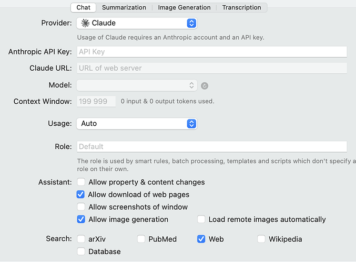Enable Load remote images automatically

point(201,220)
